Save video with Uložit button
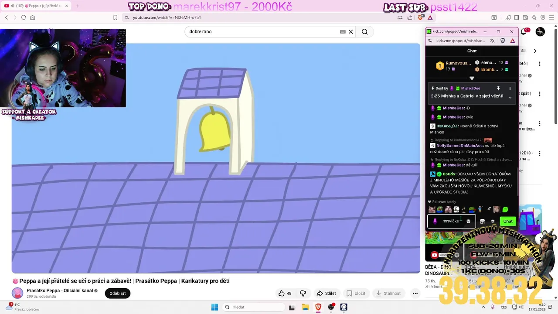The width and height of the screenshot is (558, 314). point(356,294)
